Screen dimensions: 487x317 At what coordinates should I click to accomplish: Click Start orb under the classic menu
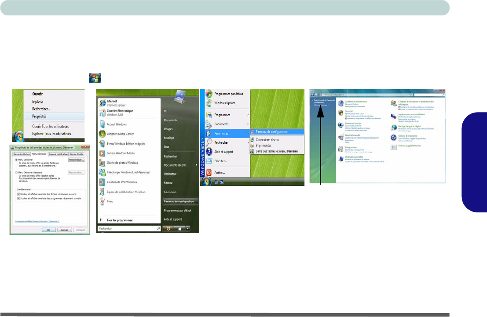pos(206,182)
